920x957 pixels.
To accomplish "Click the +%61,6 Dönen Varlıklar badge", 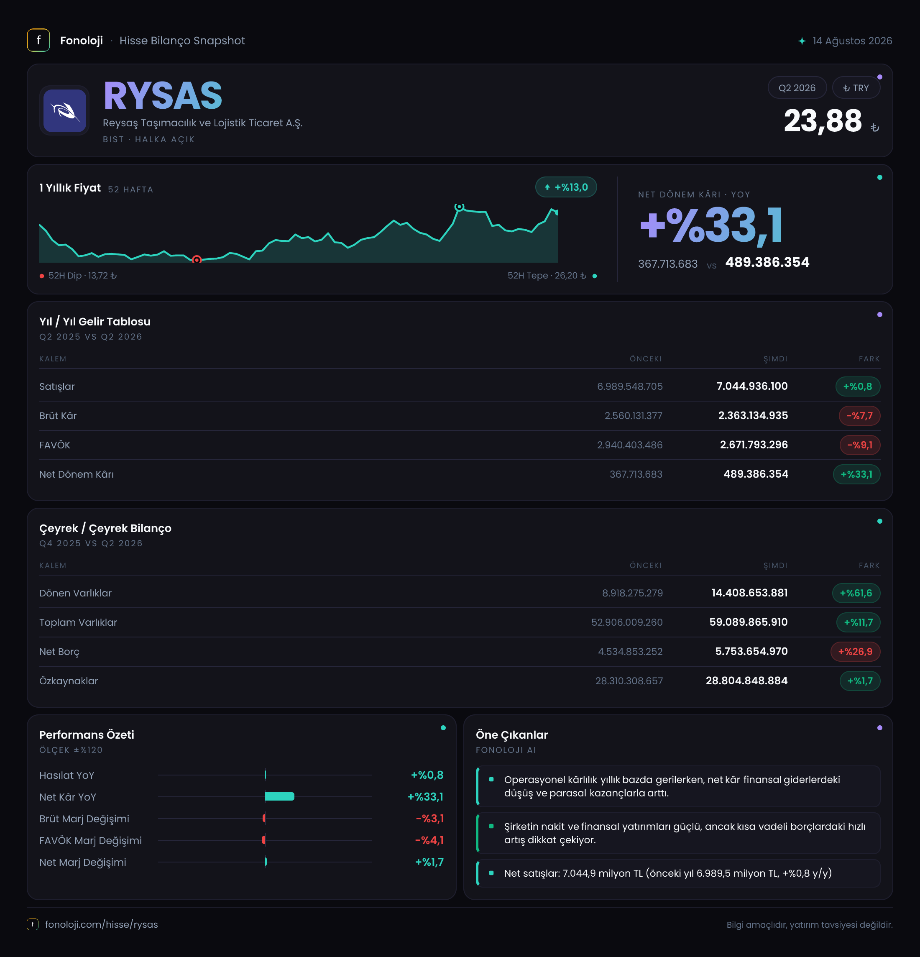I will pos(856,593).
